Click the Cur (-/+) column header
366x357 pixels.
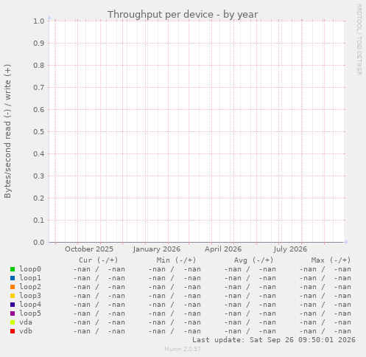[x=99, y=260]
